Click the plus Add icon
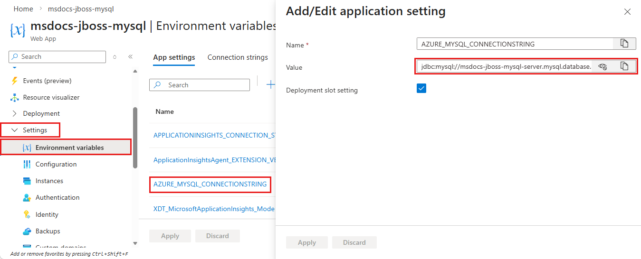The height and width of the screenshot is (259, 641). pyautogui.click(x=271, y=85)
